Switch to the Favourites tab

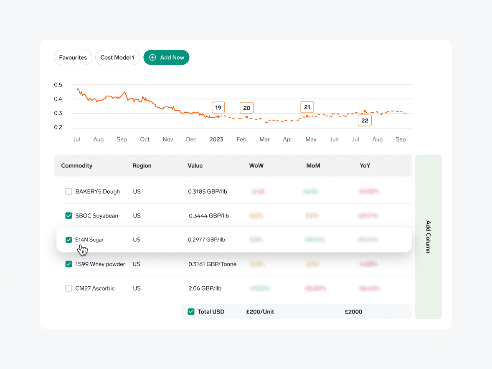[73, 57]
